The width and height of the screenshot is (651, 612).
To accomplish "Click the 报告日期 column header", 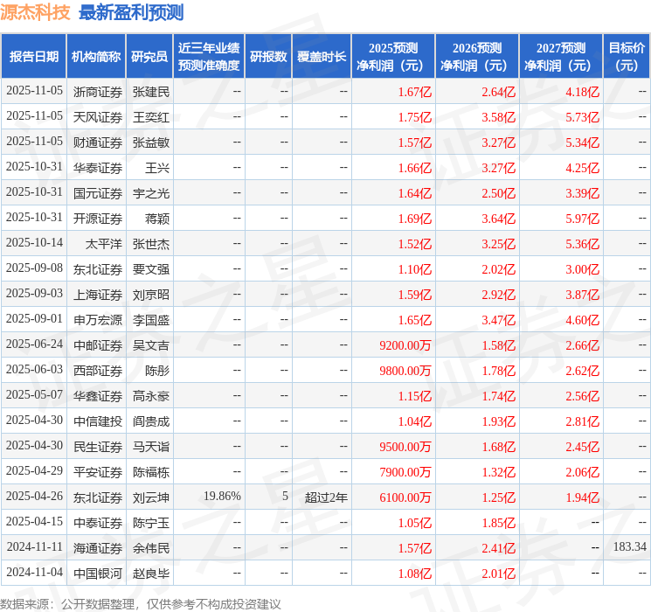I will point(33,56).
